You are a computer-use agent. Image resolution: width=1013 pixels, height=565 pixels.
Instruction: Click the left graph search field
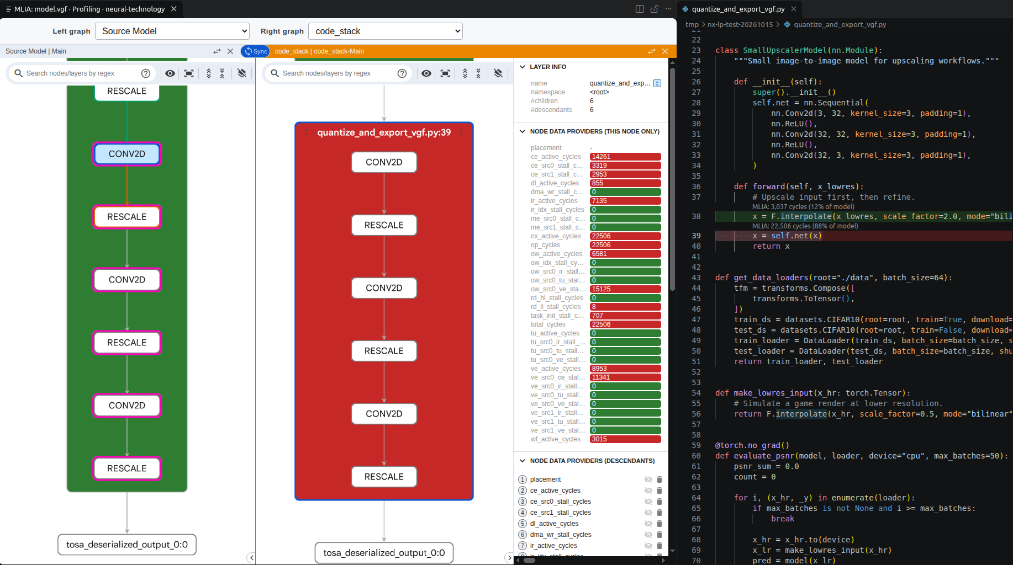(81, 73)
